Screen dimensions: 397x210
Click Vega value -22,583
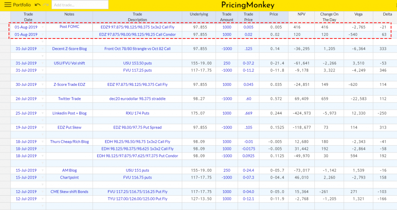click(358, 99)
